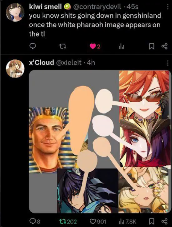Open kiwi smell's profile avatar
172x227 pixels.
[x=15, y=12]
